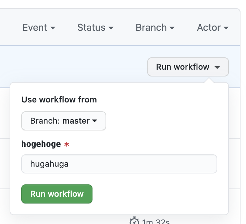The image size is (246, 224).
Task: Click the green Run workflow button
Action: (x=57, y=194)
